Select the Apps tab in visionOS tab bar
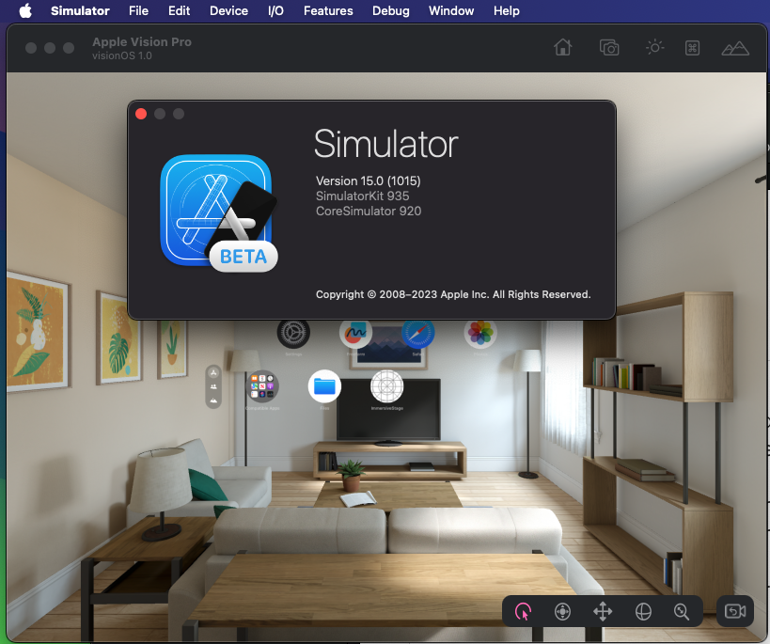 tap(213, 373)
